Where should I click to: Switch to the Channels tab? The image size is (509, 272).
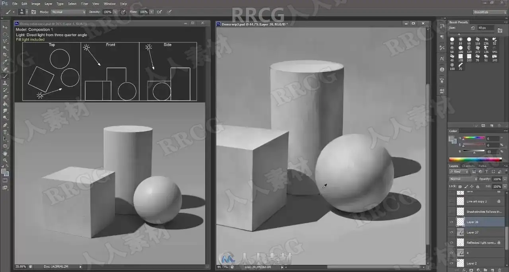[x=468, y=166]
